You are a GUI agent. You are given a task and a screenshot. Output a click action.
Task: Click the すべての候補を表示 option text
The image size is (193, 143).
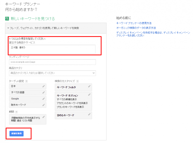pos(67,99)
